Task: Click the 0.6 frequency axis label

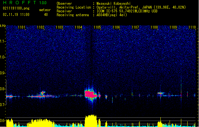Action: [3, 121]
